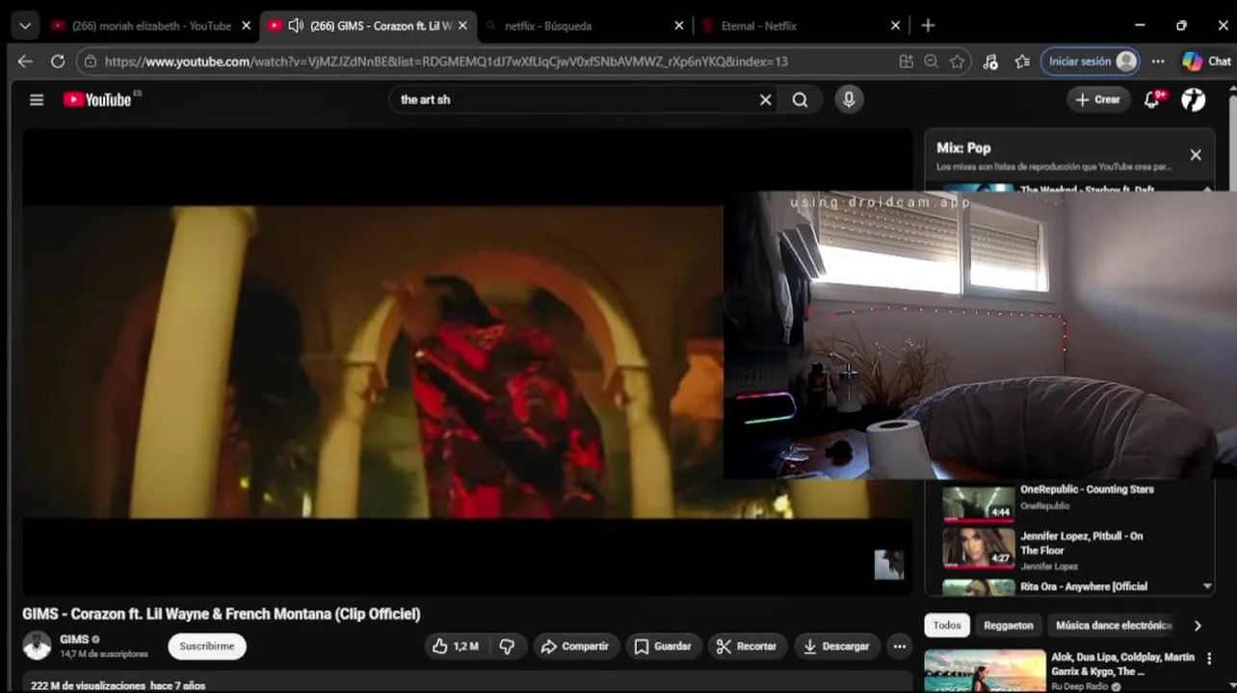The height and width of the screenshot is (693, 1237).
Task: Dislike the video with thumbs down
Action: tap(507, 647)
